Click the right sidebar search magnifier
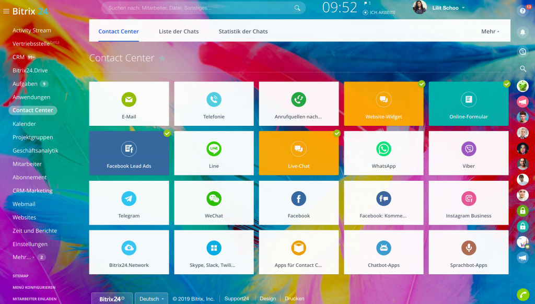The image size is (535, 304). click(522, 69)
